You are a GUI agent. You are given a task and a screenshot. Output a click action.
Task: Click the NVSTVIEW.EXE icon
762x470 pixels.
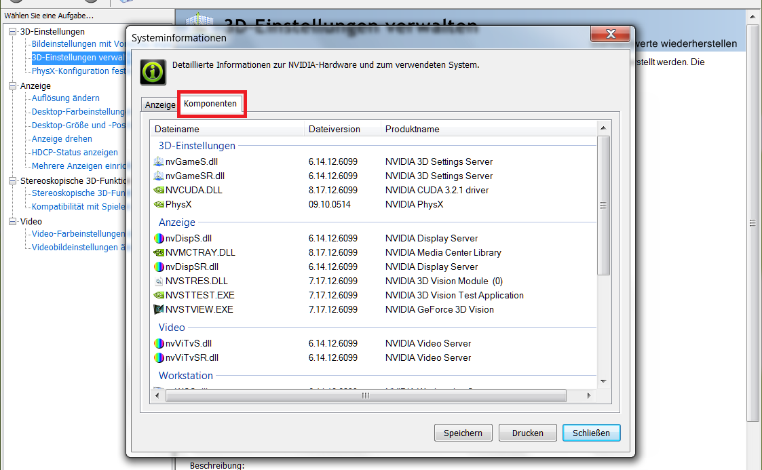158,309
